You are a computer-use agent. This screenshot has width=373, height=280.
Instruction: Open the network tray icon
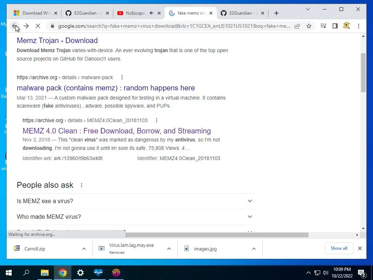pyautogui.click(x=317, y=273)
